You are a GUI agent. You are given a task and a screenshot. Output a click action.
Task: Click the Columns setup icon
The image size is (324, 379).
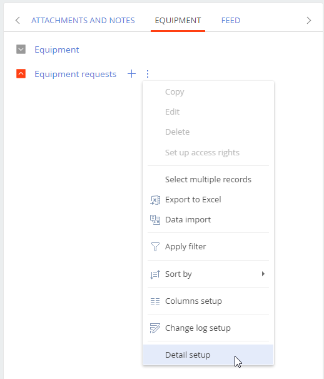(155, 301)
